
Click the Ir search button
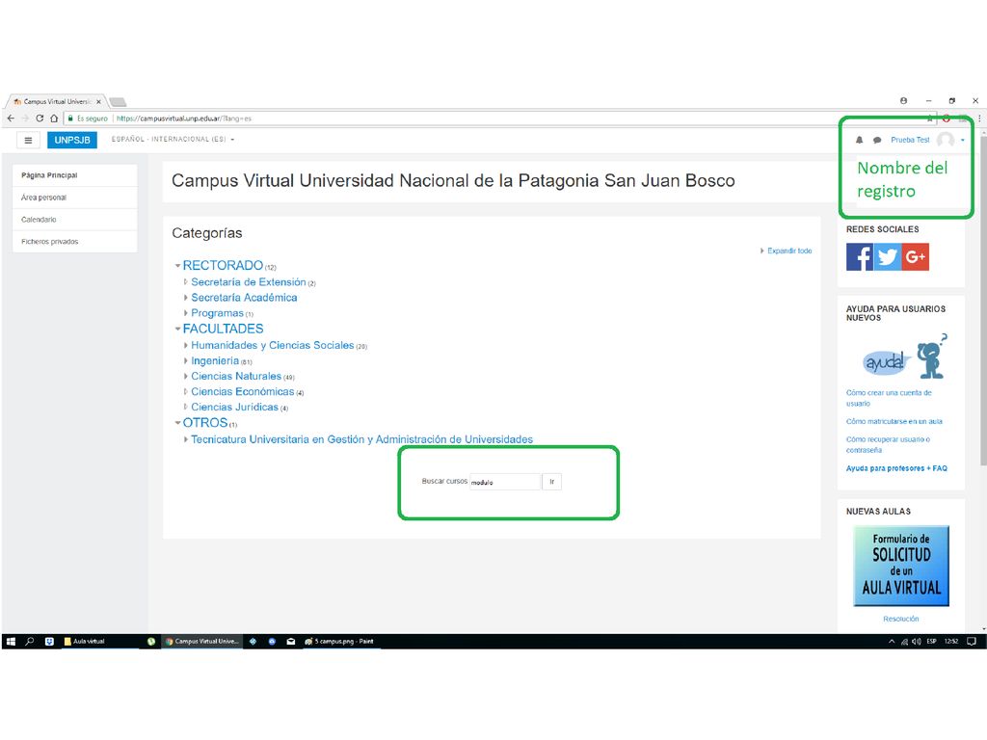pos(551,482)
